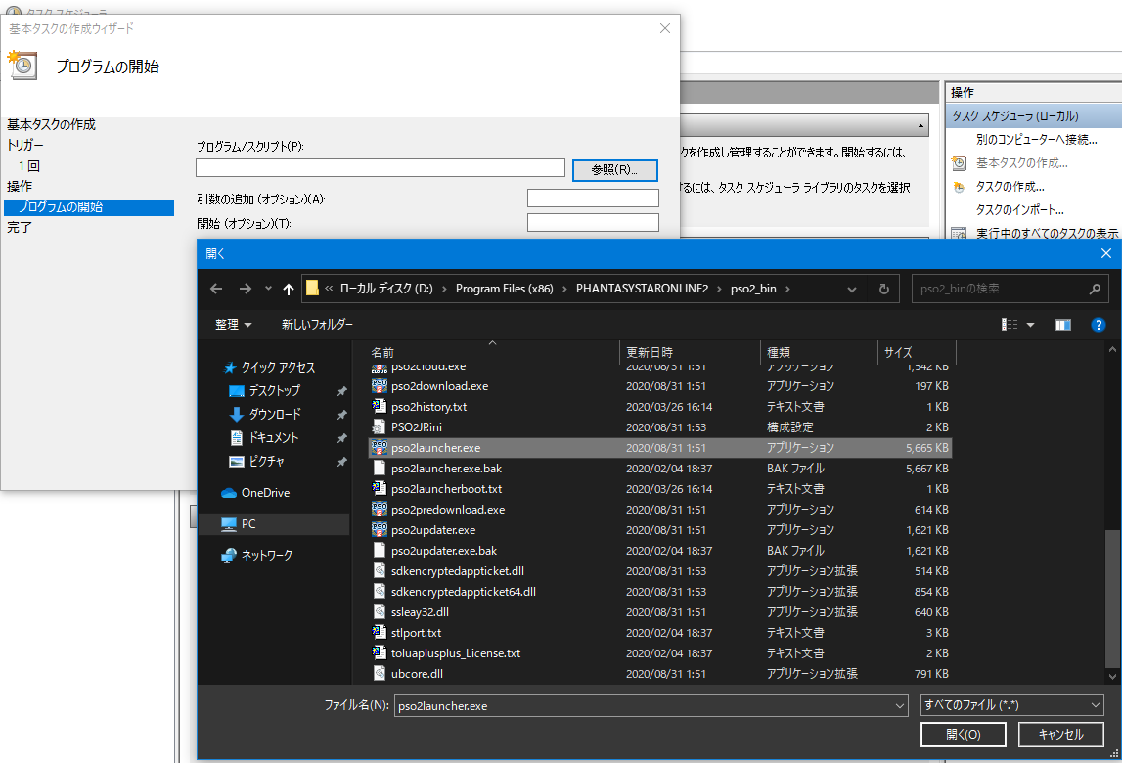Click the 開く(O) button
This screenshot has height=763, width=1122.
[x=964, y=735]
